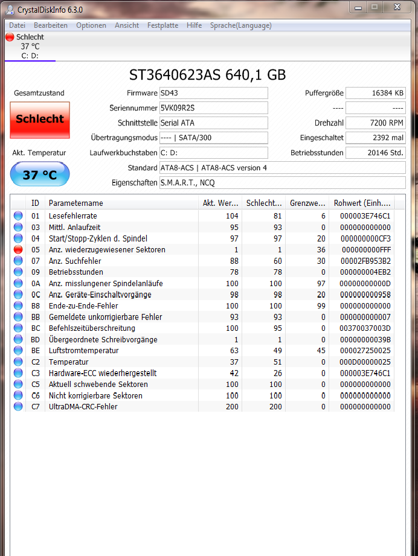The width and height of the screenshot is (418, 556).
Task: Click the Betriebsstunden field 20146 Std.
Action: click(x=376, y=153)
